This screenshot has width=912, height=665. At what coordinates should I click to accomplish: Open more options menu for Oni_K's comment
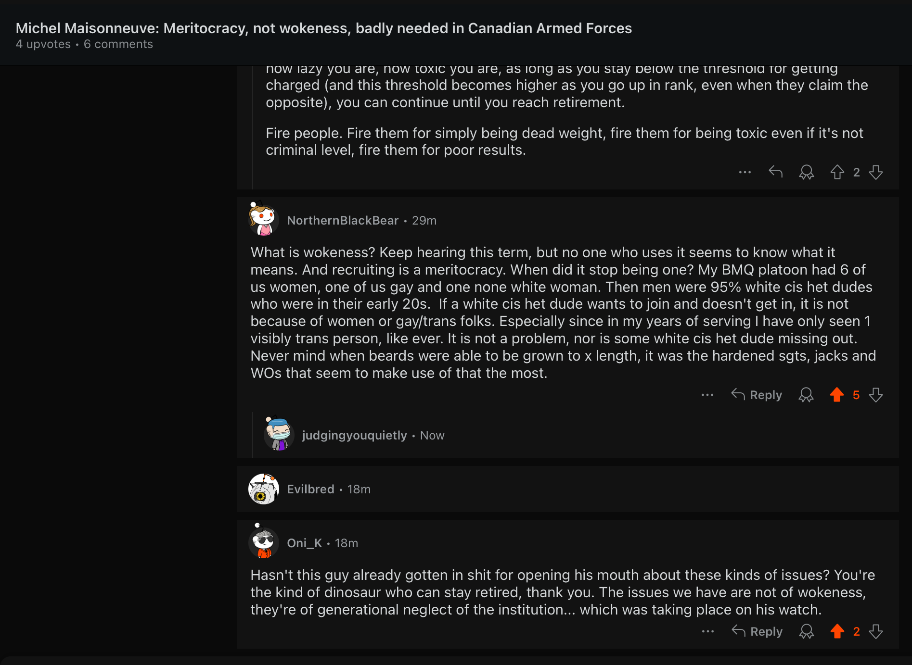coord(708,631)
